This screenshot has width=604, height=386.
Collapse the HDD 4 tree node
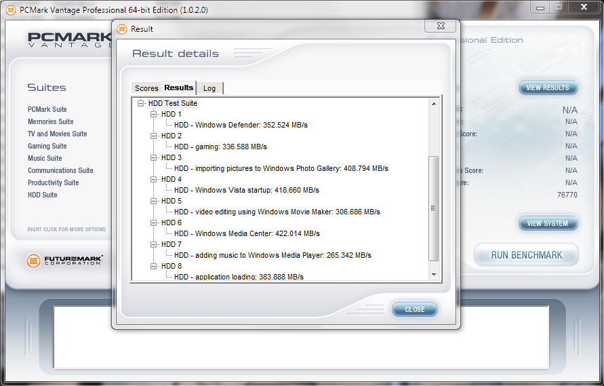pos(154,179)
